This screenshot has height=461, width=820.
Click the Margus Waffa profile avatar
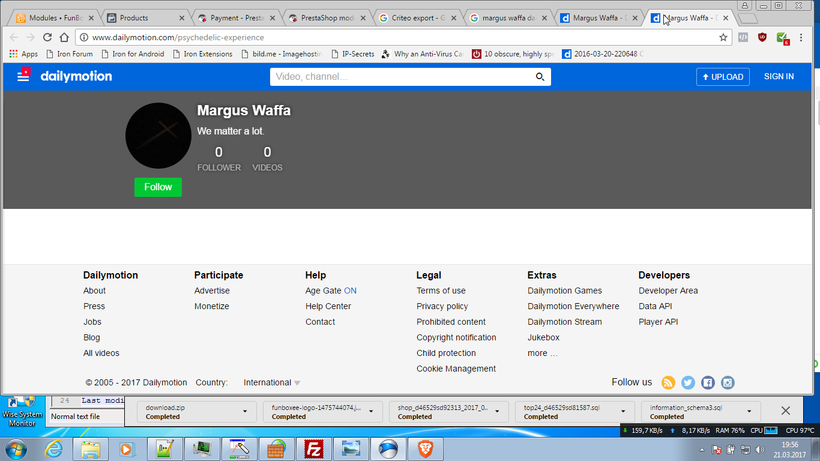point(158,136)
